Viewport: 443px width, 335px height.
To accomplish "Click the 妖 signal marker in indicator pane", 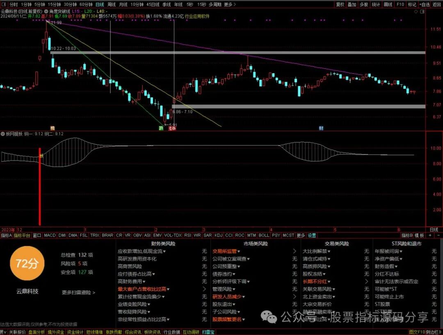I will [x=41, y=156].
